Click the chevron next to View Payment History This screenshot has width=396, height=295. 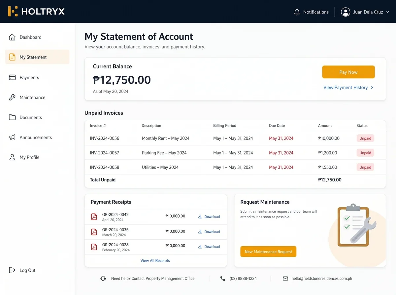point(372,88)
